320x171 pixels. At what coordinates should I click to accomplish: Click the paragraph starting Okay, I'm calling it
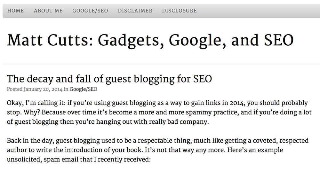point(159,112)
